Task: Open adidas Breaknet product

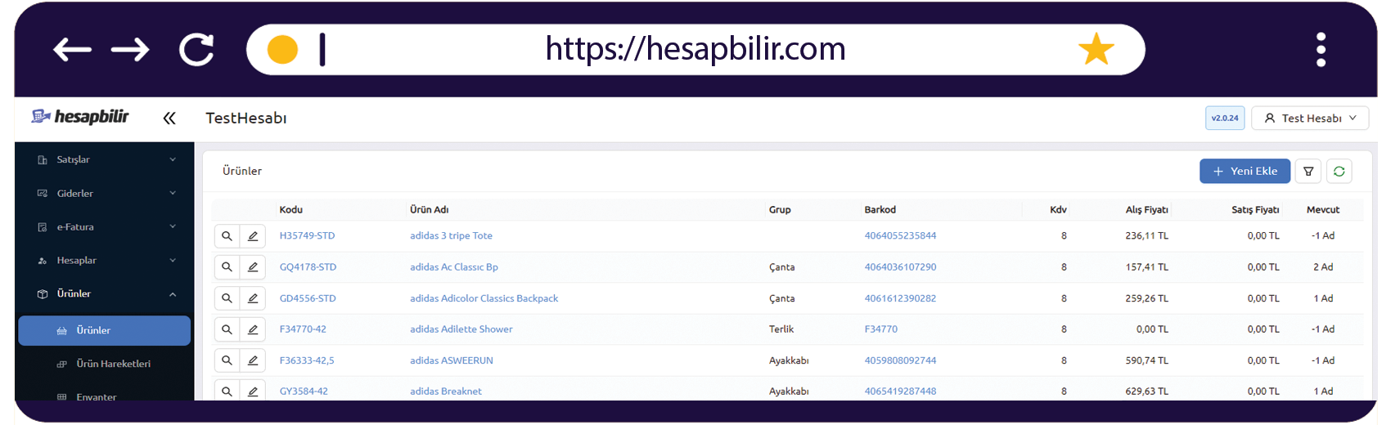Action: (446, 391)
